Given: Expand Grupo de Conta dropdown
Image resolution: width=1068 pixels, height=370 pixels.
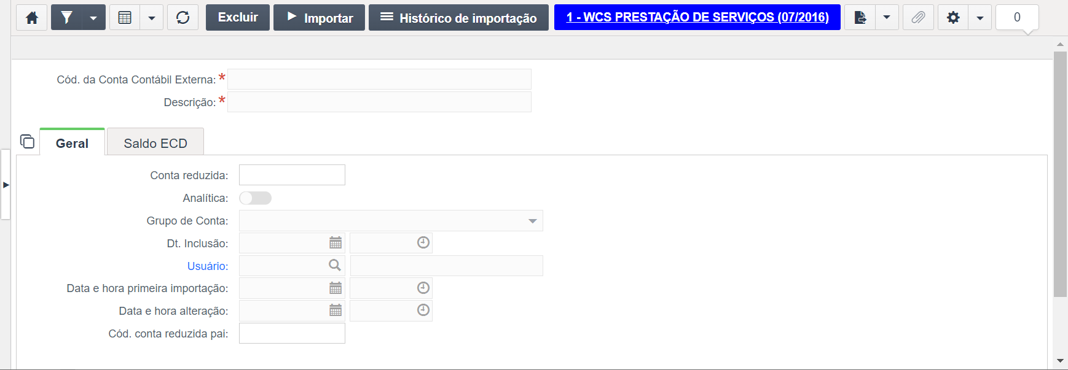Looking at the screenshot, I should coord(533,221).
